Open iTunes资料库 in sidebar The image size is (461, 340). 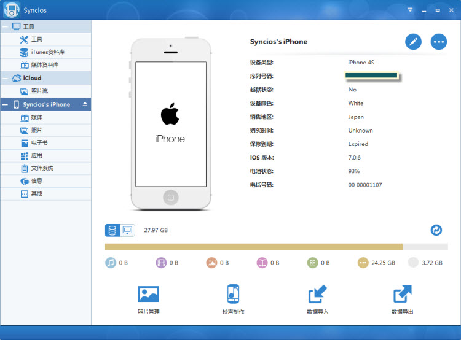(x=45, y=52)
